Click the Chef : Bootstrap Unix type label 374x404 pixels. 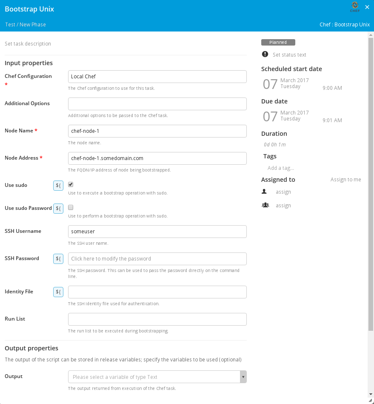tap(345, 24)
